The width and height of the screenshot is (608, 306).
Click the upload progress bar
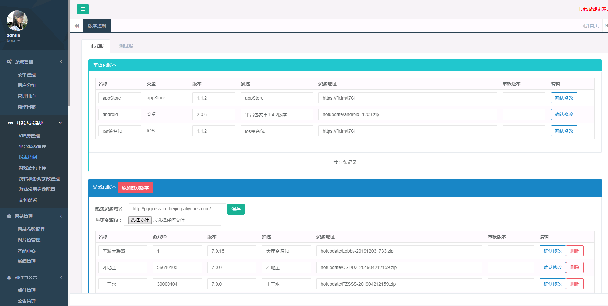[x=245, y=220]
